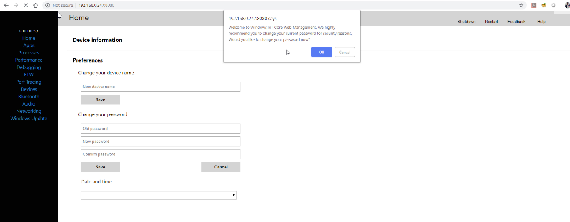
Task: Open Windows Update page
Action: [29, 119]
